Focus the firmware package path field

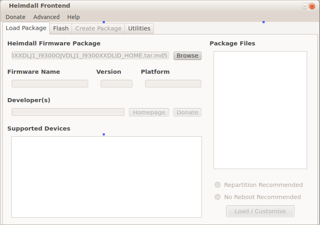tap(90, 56)
